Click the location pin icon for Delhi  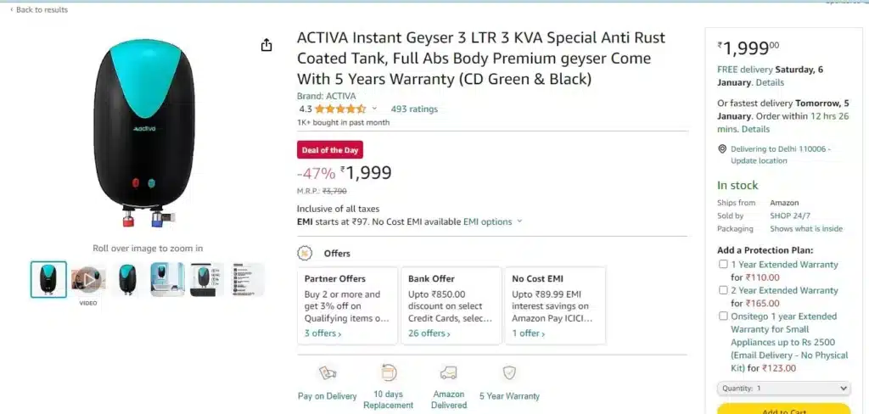click(x=722, y=149)
